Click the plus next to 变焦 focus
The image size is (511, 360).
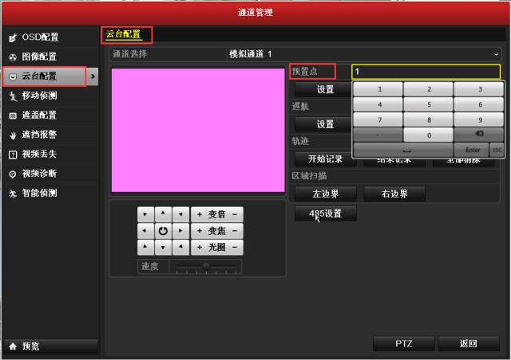point(199,231)
